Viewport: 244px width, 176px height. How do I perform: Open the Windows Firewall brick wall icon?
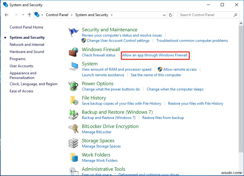73,52
